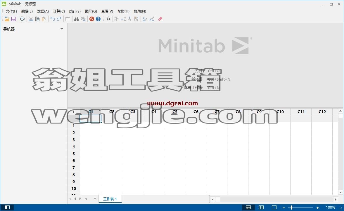
Task: Click the Print icon in toolbar
Action: (22, 19)
